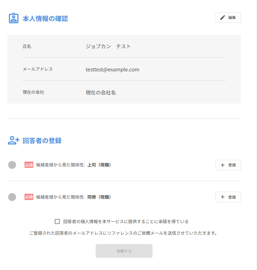Click the plus icon in 同僚（現職） 登録 button
Viewport: 257px width, 270px height.
tap(222, 197)
